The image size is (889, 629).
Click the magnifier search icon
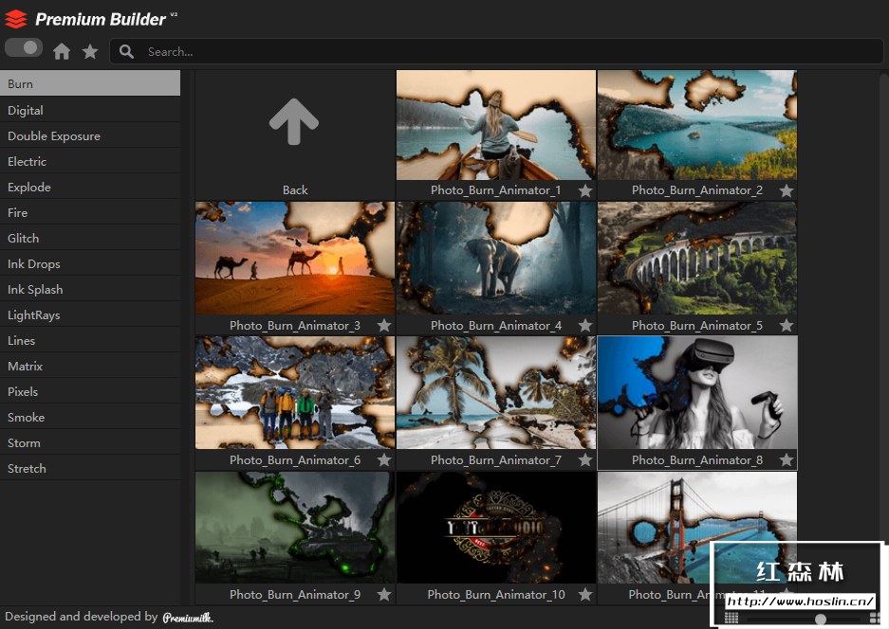pyautogui.click(x=126, y=51)
